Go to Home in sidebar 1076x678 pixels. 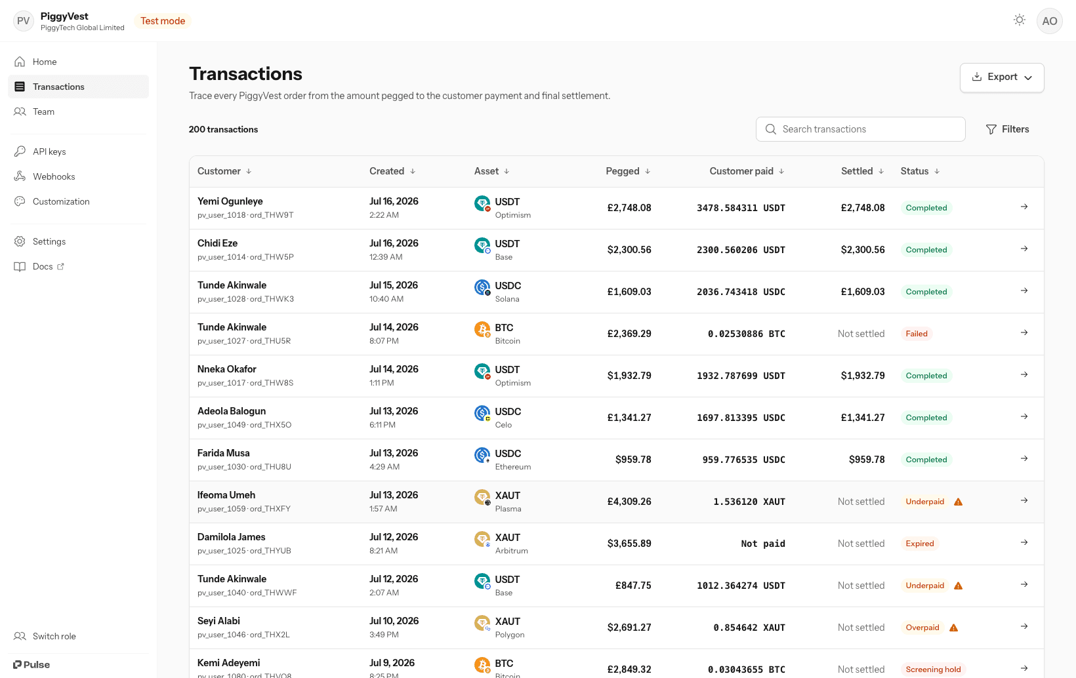click(x=78, y=62)
